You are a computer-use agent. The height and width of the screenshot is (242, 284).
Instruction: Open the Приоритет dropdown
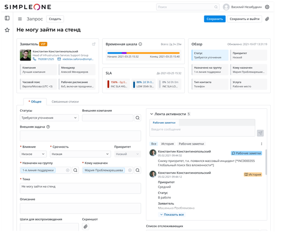point(128,154)
